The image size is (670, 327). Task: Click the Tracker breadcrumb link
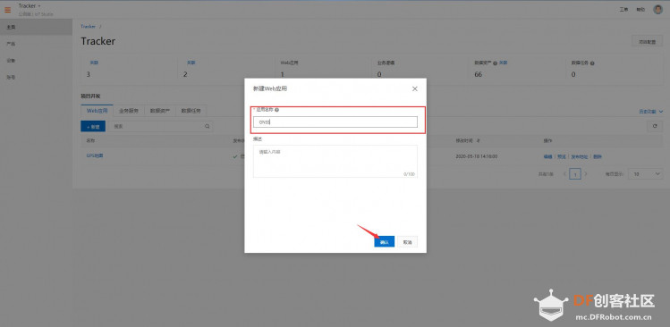click(88, 27)
